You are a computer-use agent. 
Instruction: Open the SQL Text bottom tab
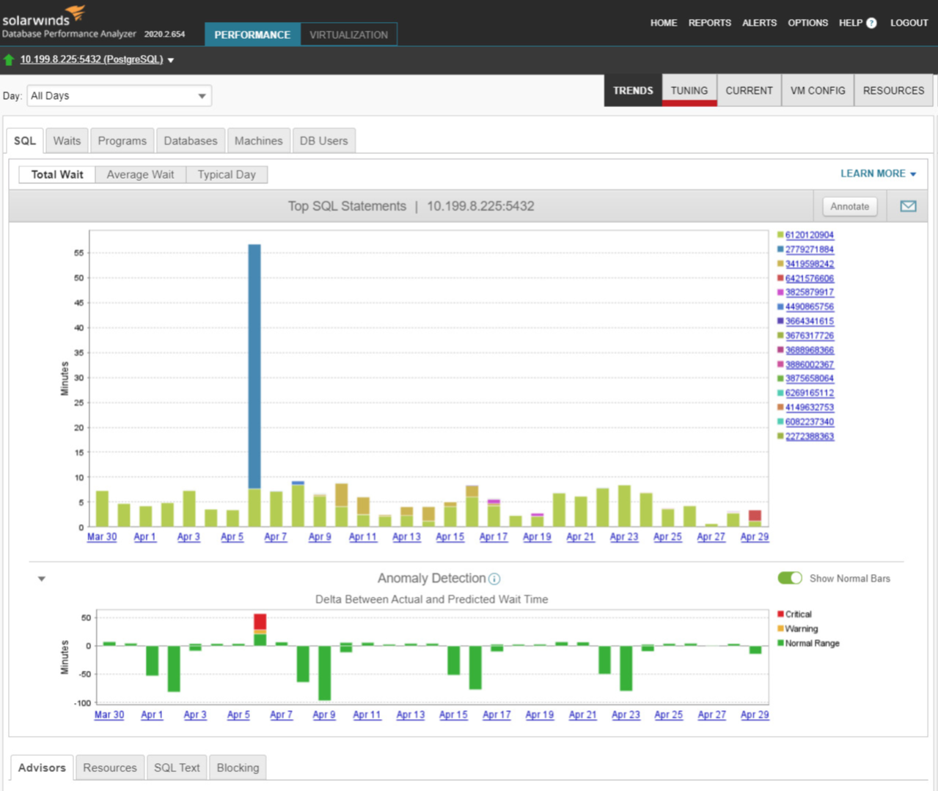click(177, 768)
